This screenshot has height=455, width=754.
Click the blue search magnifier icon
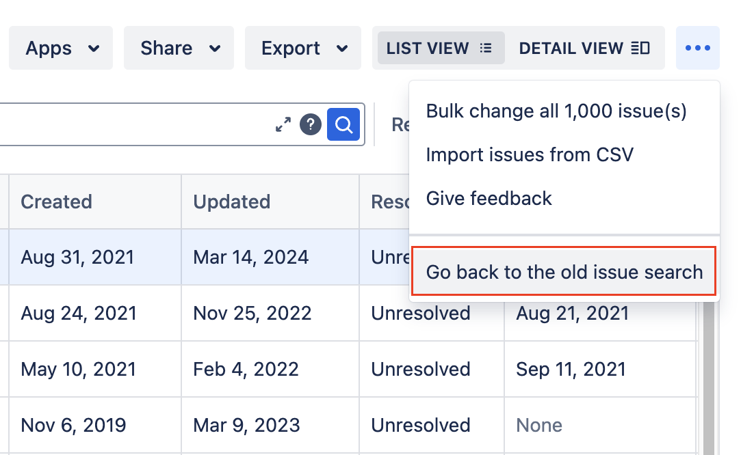[x=343, y=124]
